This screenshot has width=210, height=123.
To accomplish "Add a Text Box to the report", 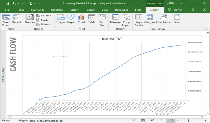I will (x=102, y=19).
